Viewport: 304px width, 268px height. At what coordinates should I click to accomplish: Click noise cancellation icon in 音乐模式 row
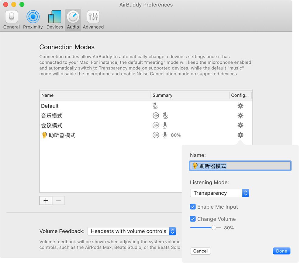pyautogui.click(x=156, y=115)
